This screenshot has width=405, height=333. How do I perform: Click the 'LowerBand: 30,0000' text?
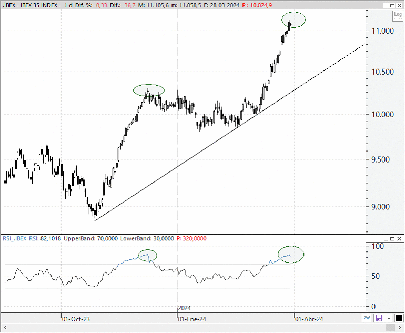(x=147, y=238)
